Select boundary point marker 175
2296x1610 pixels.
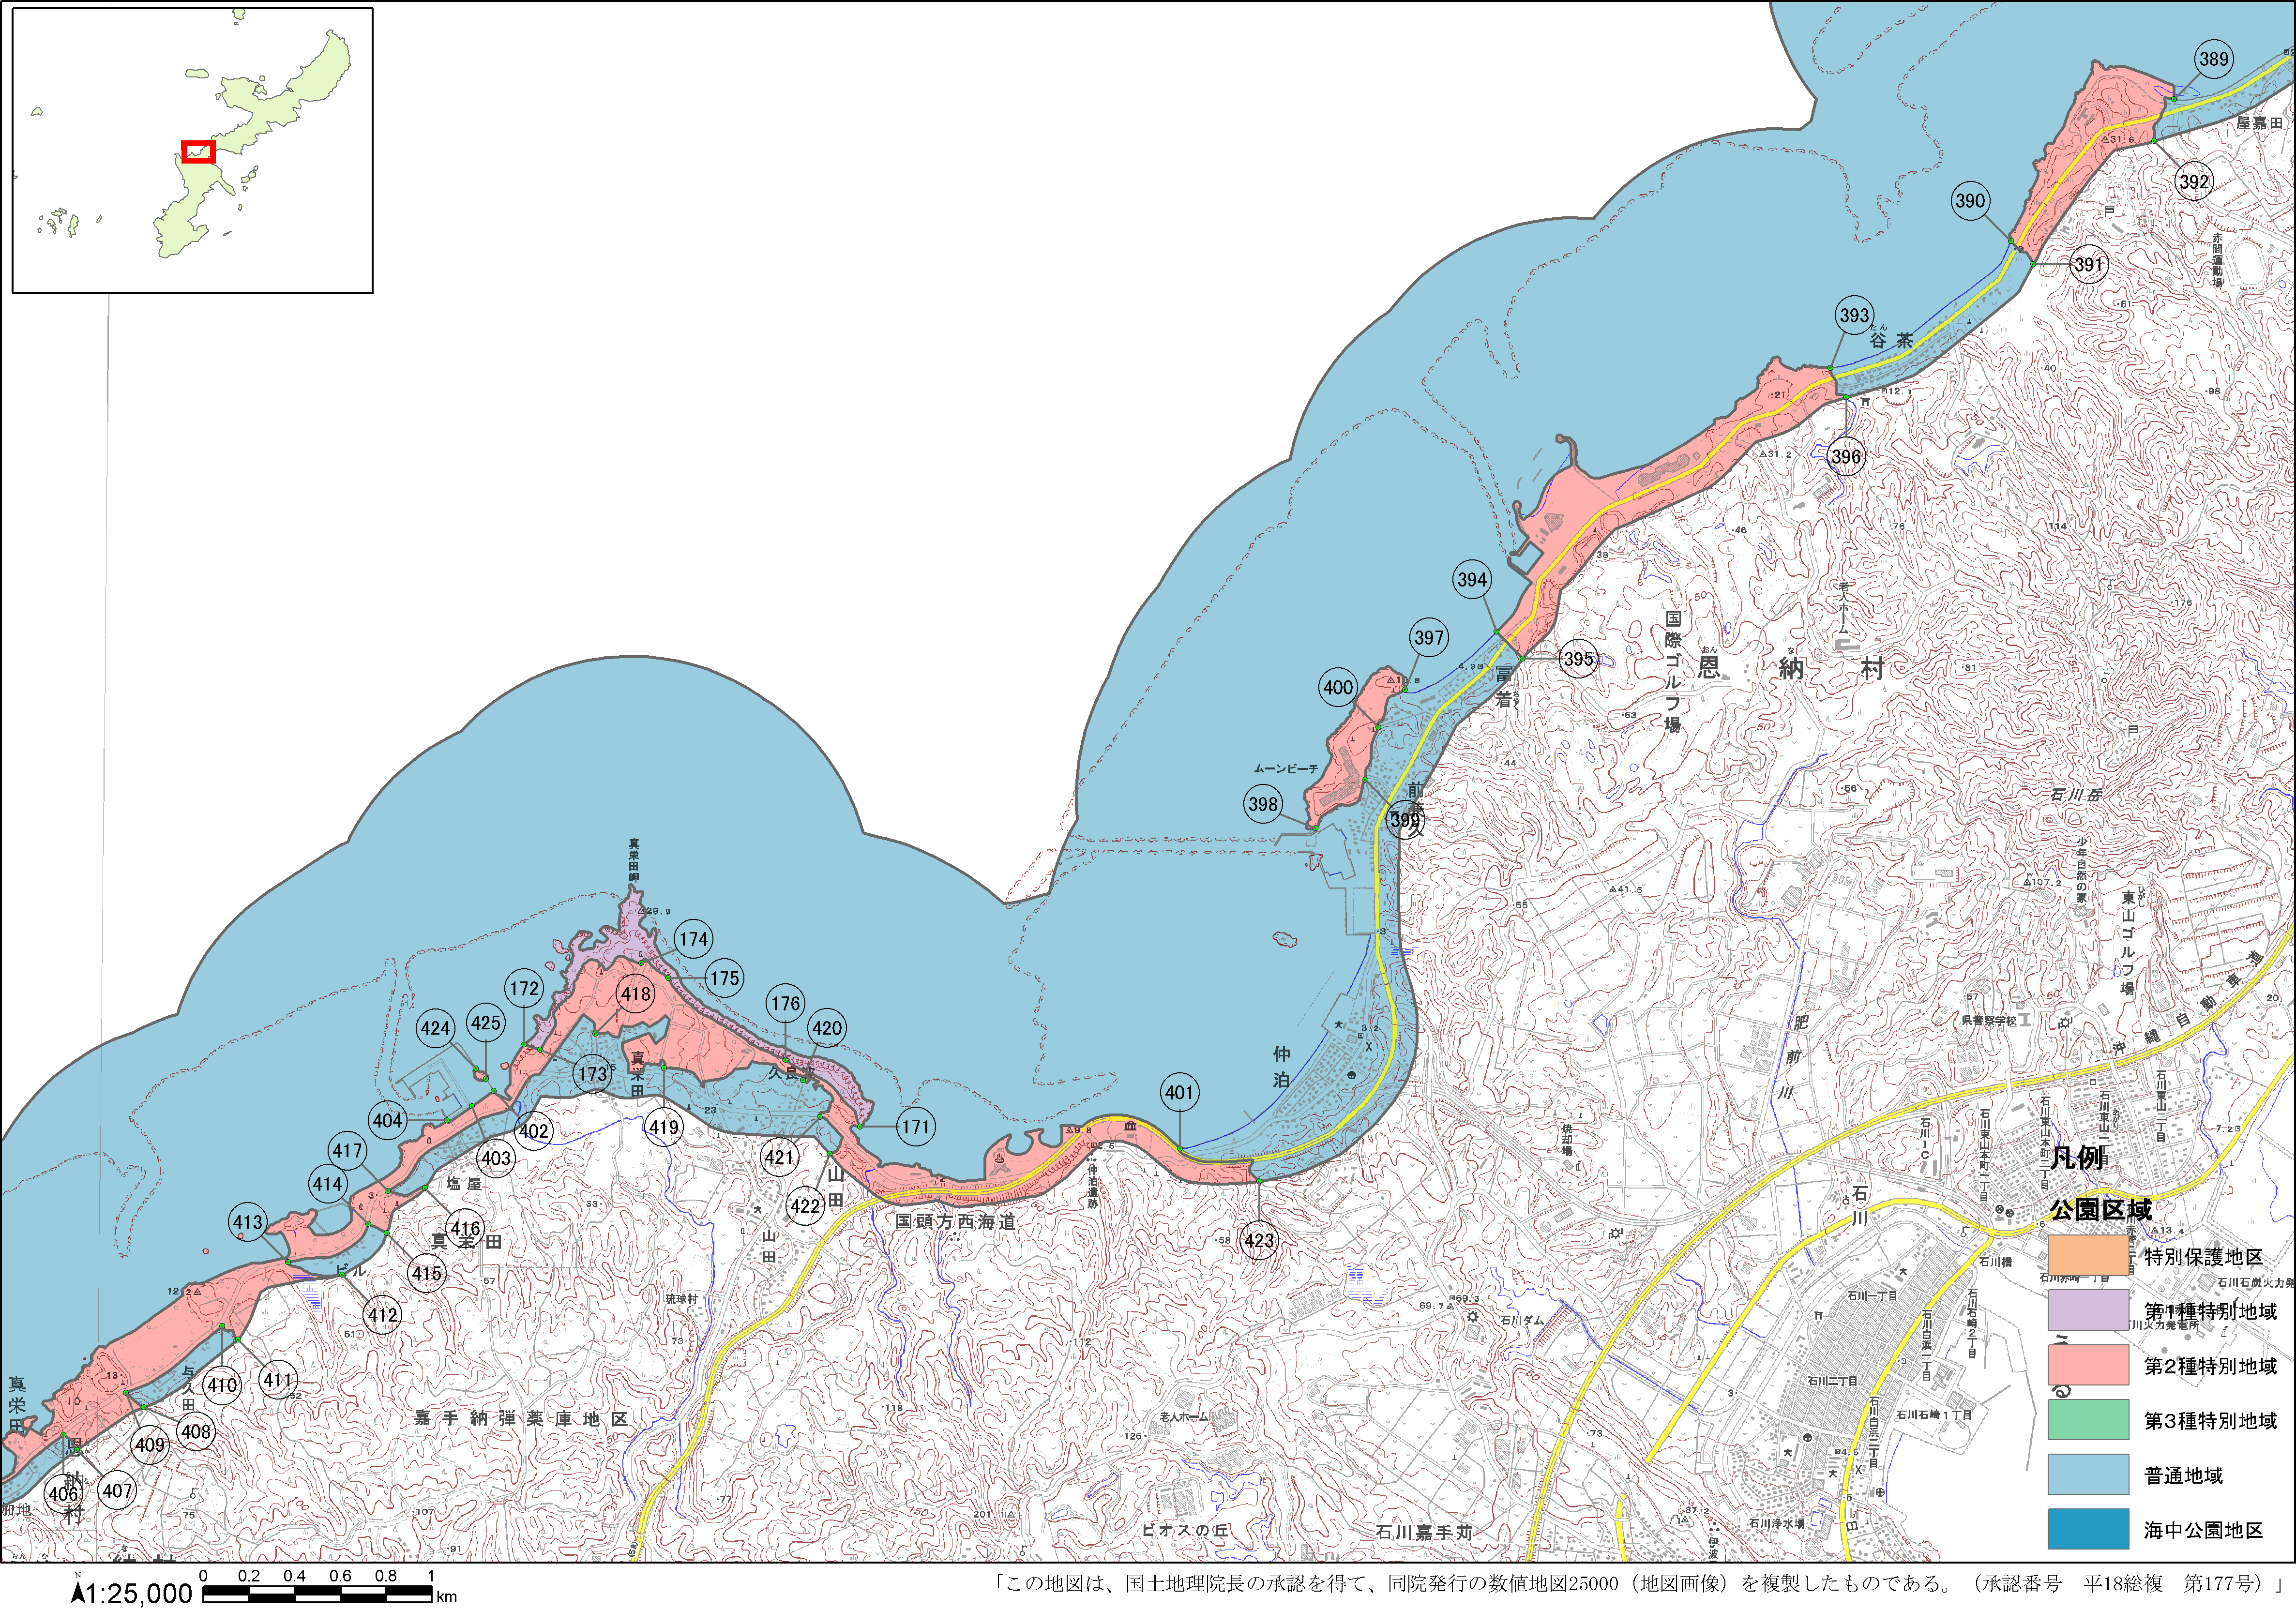click(x=724, y=978)
